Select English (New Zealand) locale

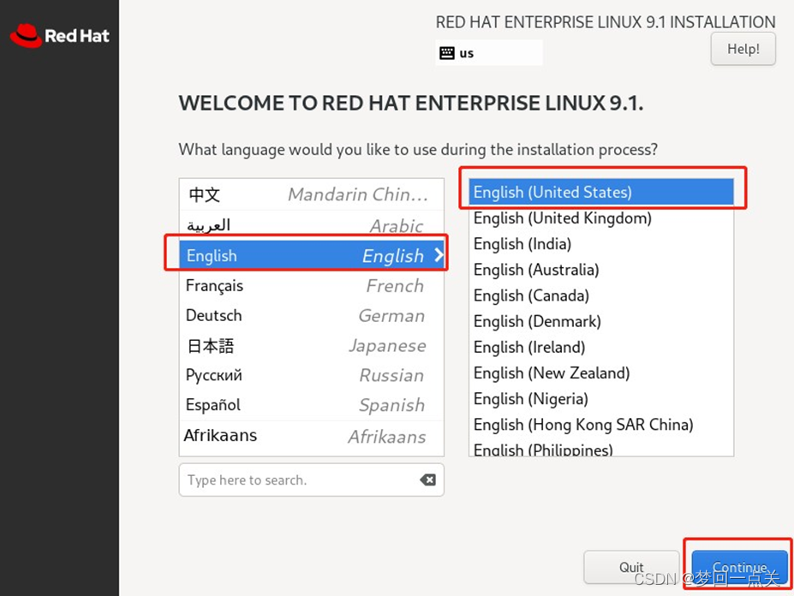[x=601, y=372]
